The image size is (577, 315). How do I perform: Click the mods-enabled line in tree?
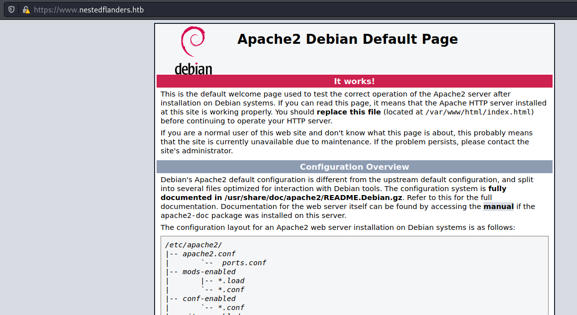209,272
